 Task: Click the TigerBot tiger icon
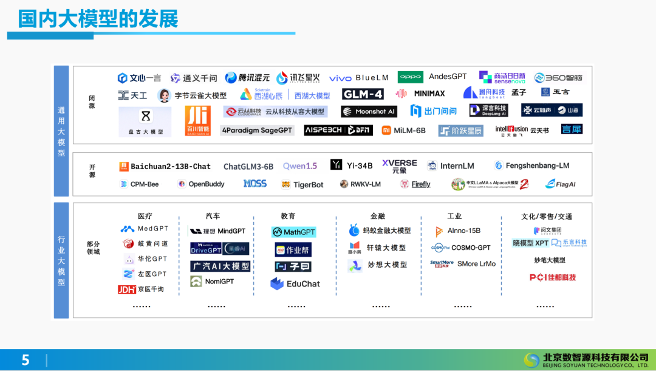pos(285,185)
